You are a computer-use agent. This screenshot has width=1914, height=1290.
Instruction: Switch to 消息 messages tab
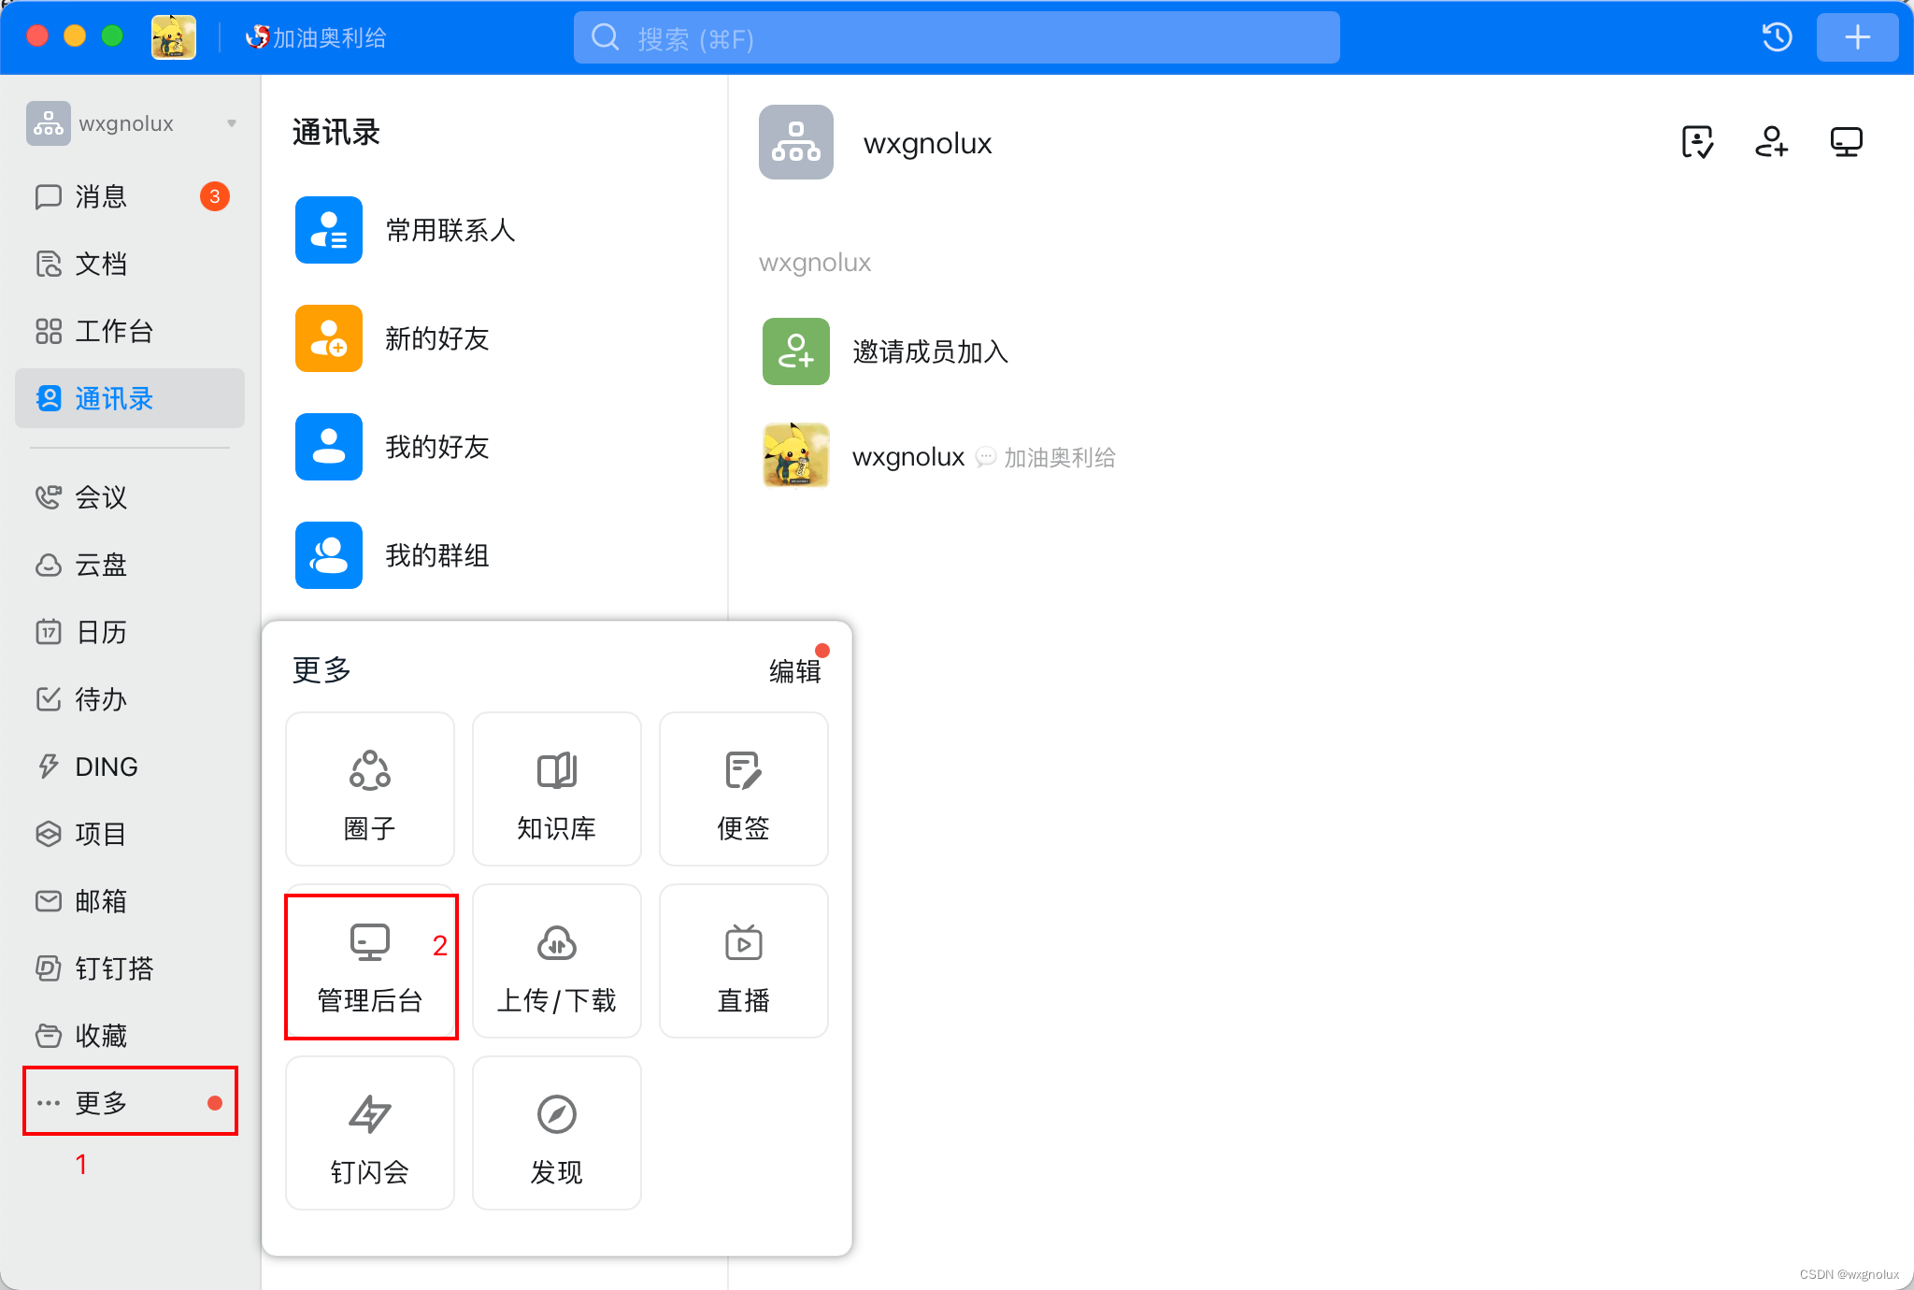101,196
